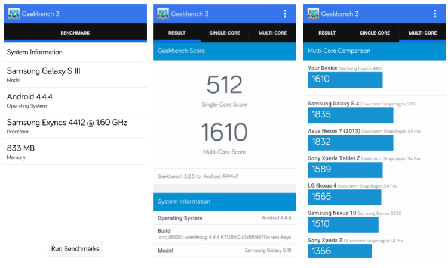Open overflow menu in middle Result screen
Viewport: 448px width, 268px height.
(x=285, y=14)
